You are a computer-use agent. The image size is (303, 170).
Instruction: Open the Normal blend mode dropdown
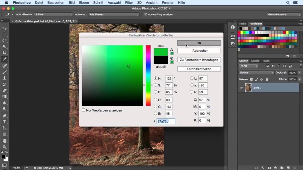[256, 73]
